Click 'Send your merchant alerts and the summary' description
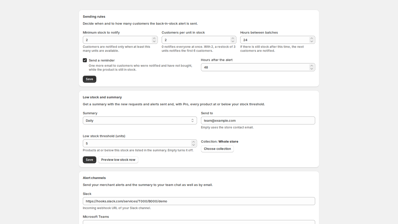Viewport: 398px width, 224px height. (148, 185)
